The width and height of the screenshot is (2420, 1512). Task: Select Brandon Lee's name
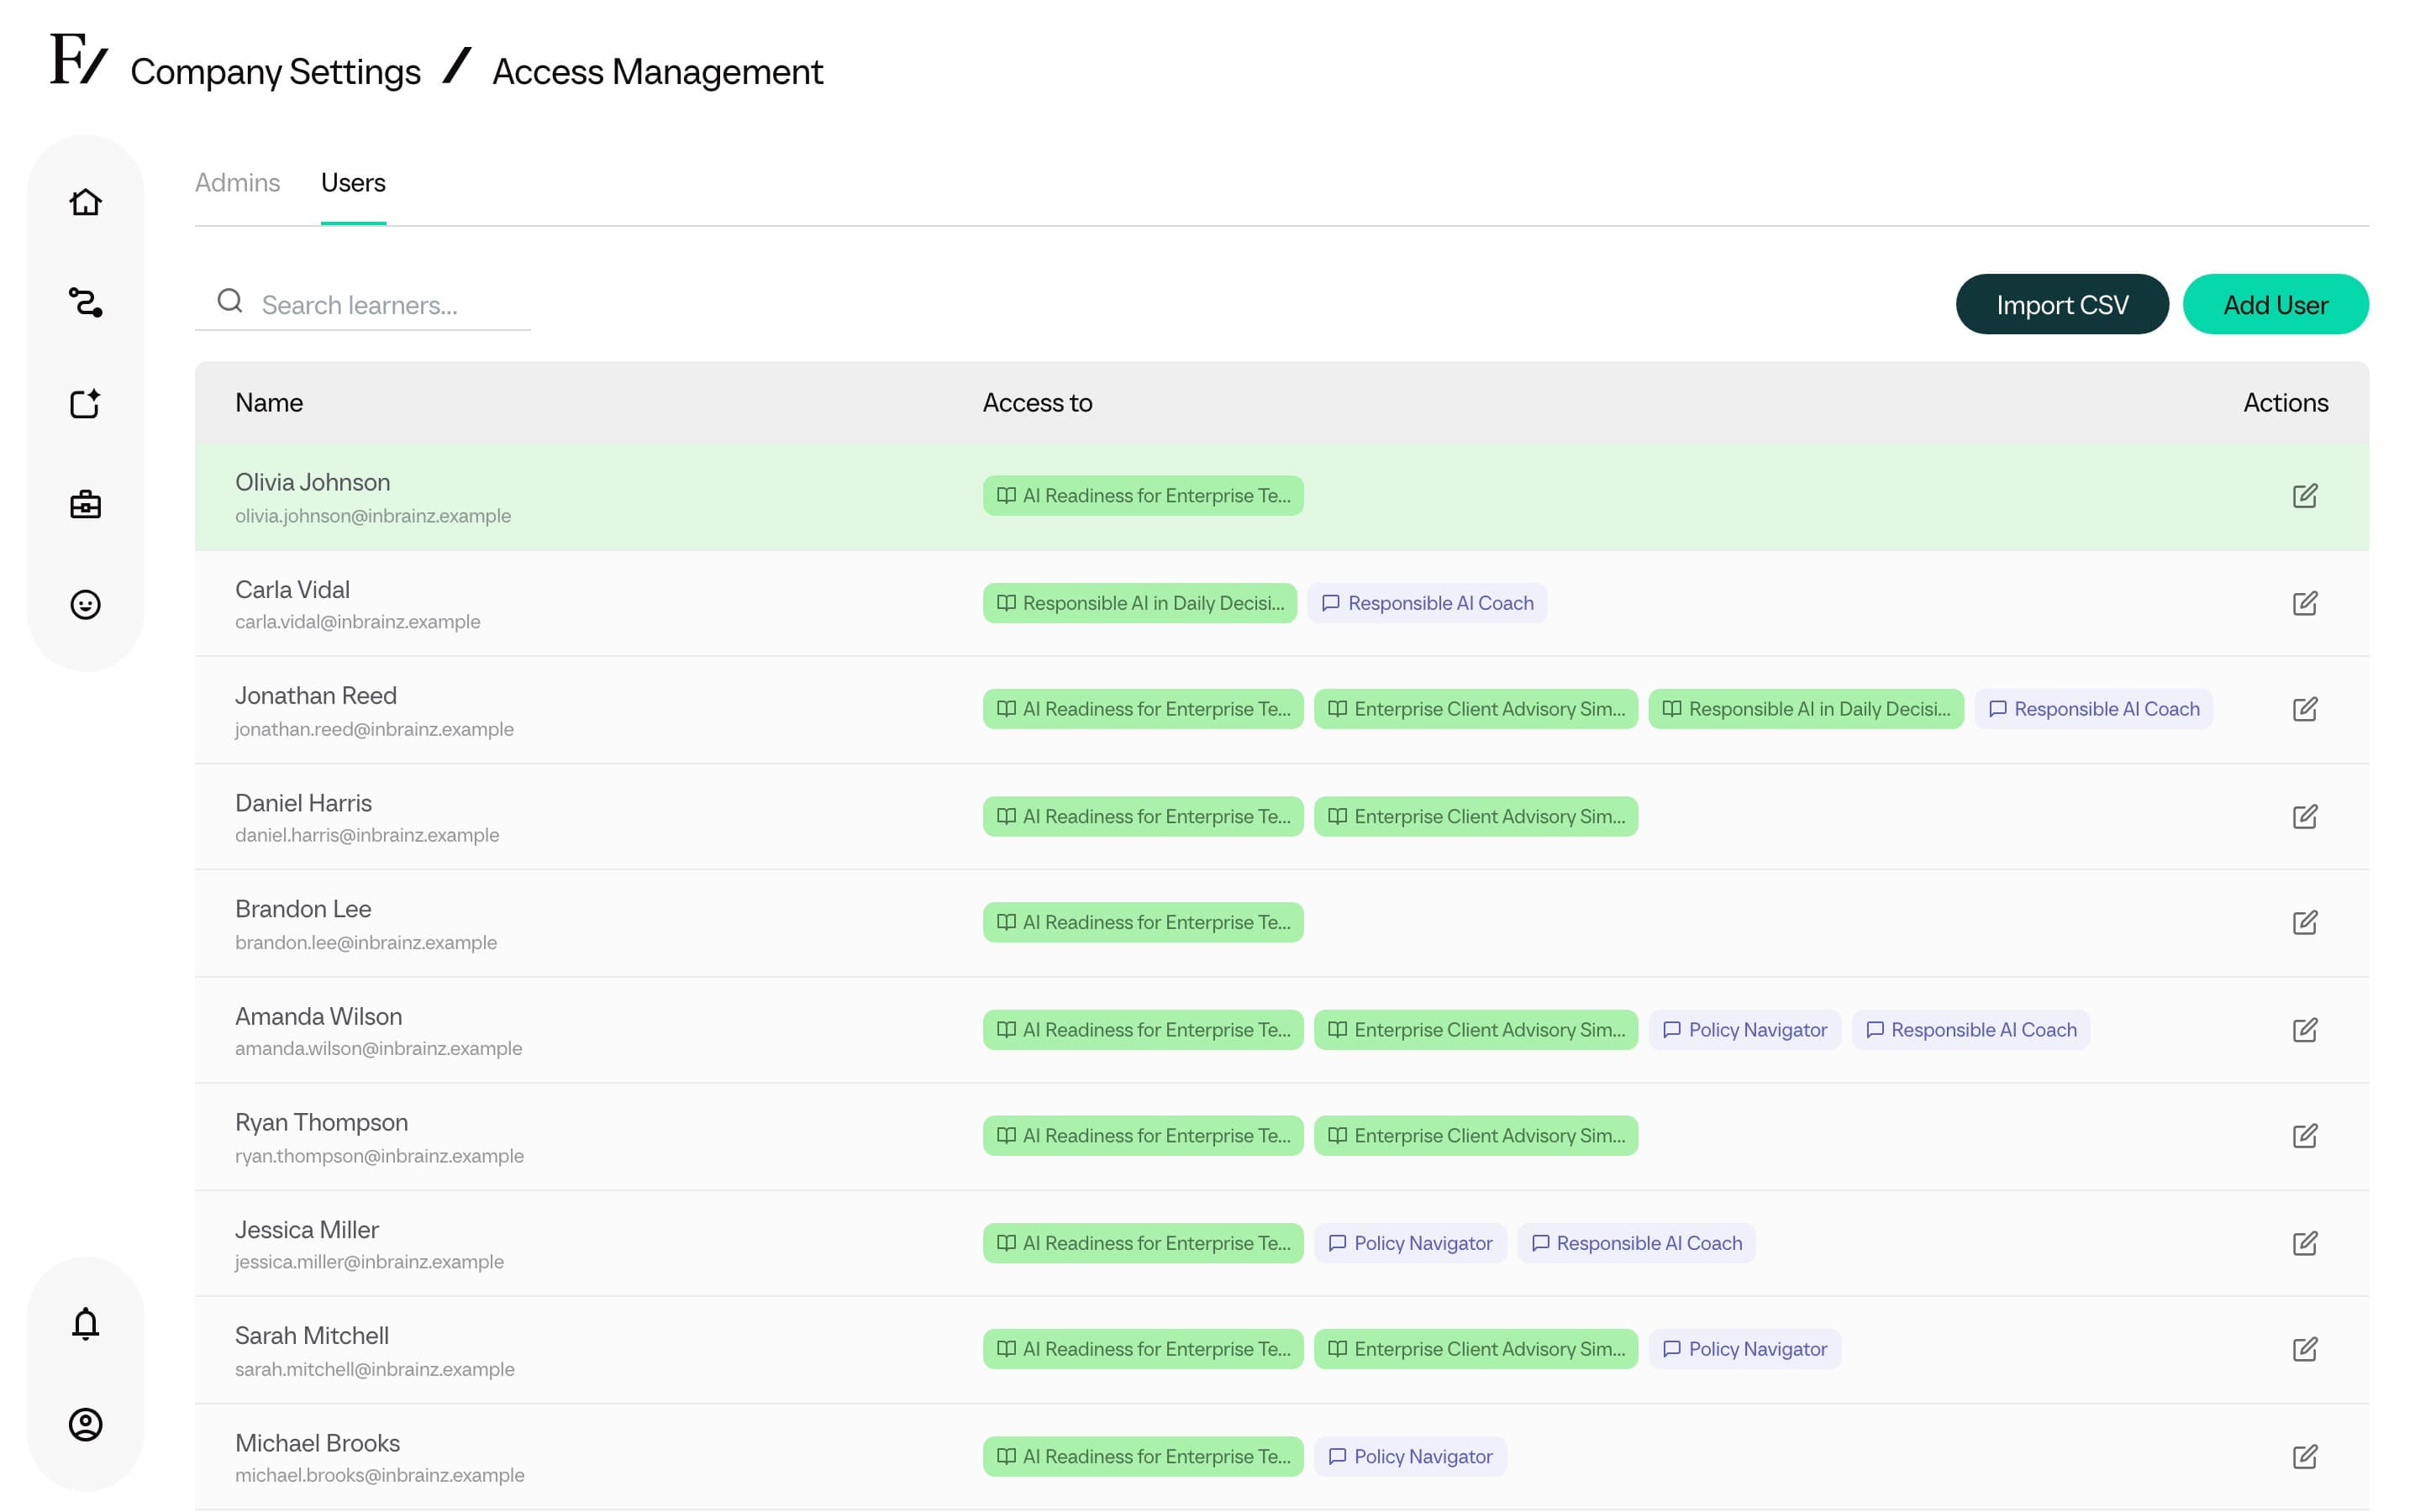[x=303, y=909]
